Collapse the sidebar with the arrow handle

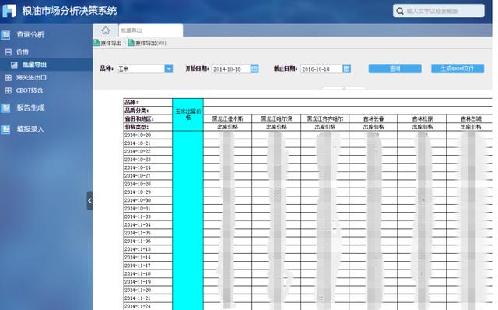pos(89,201)
